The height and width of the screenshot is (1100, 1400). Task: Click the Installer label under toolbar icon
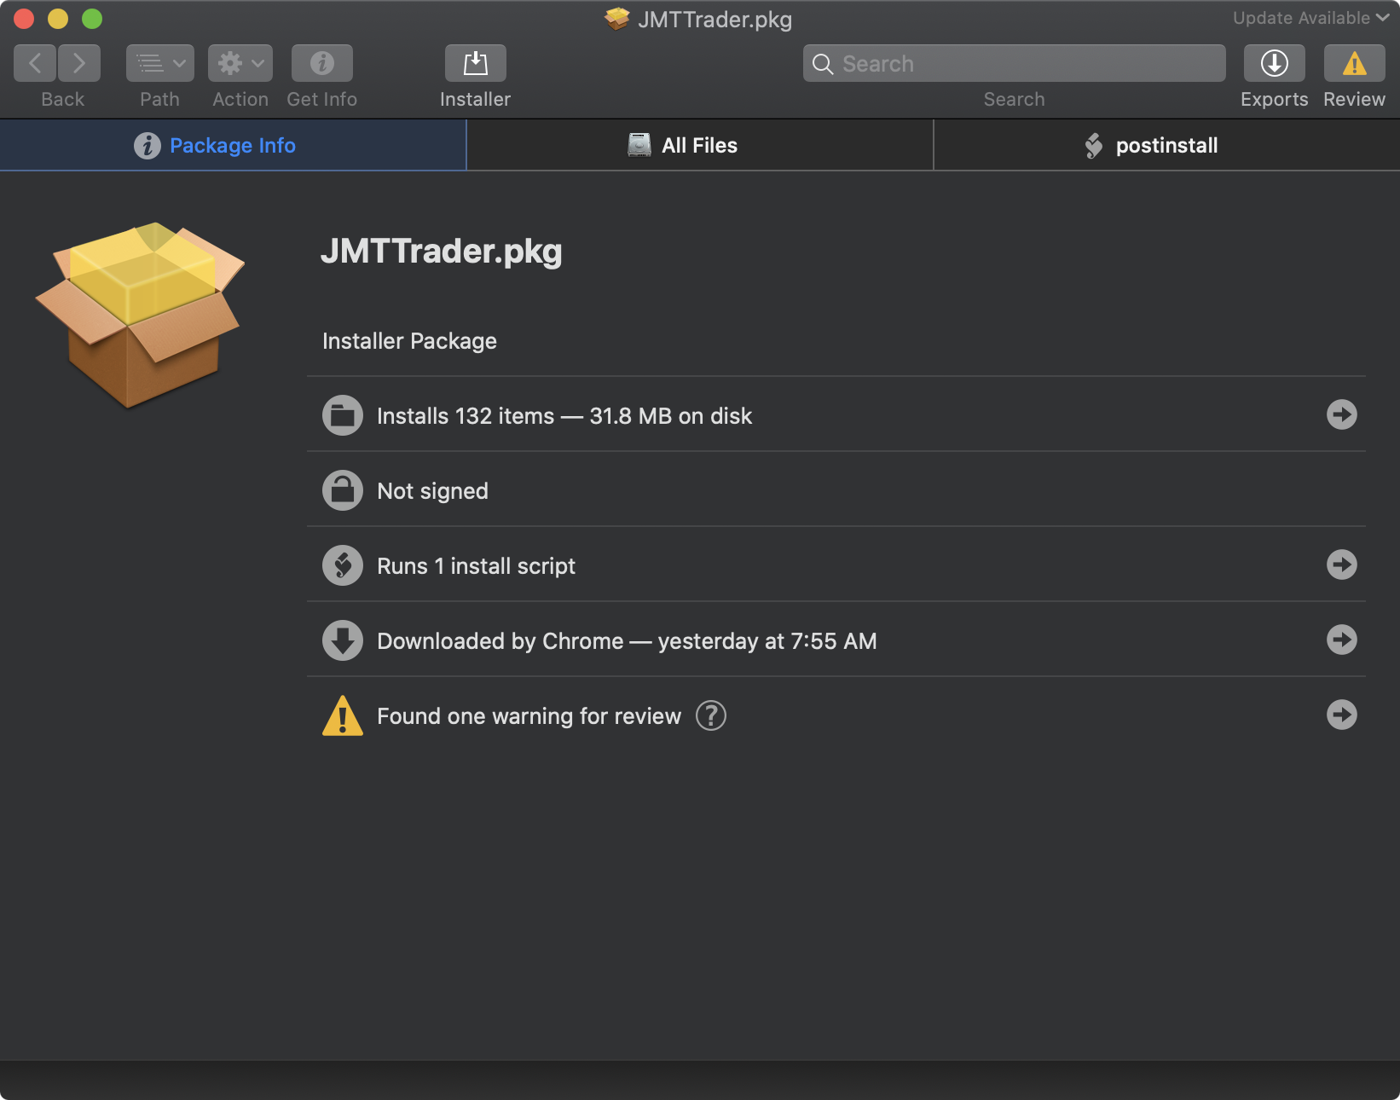pyautogui.click(x=476, y=99)
